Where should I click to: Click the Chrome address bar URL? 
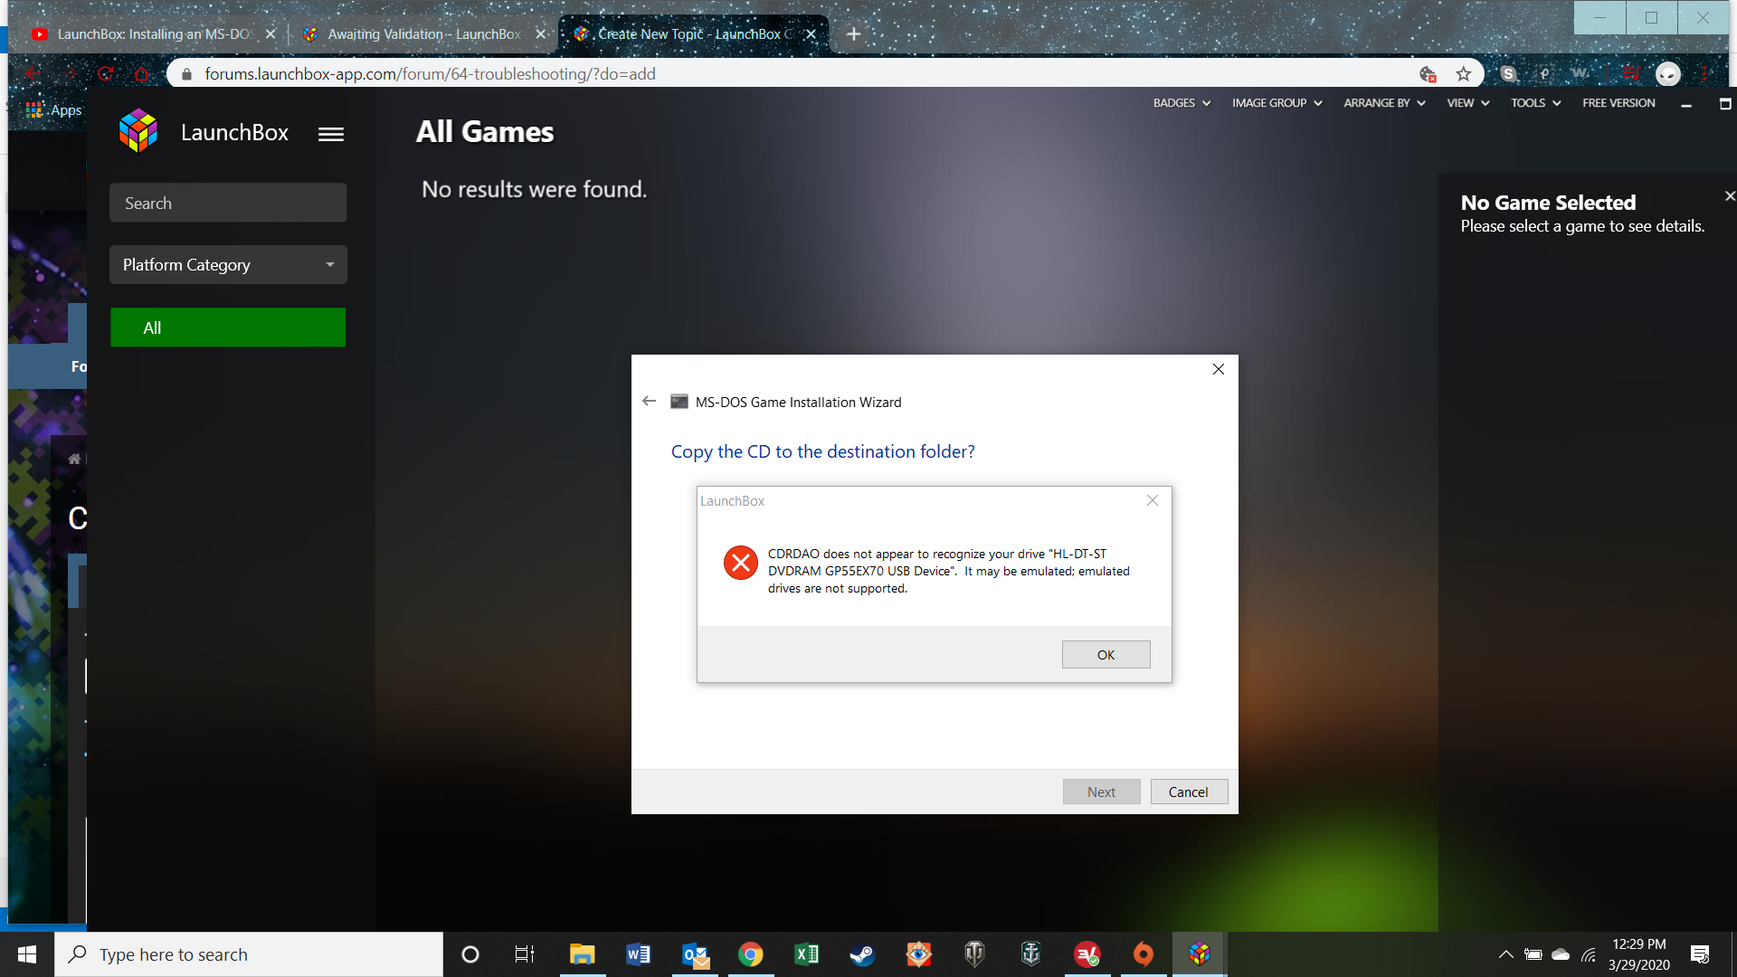click(430, 74)
